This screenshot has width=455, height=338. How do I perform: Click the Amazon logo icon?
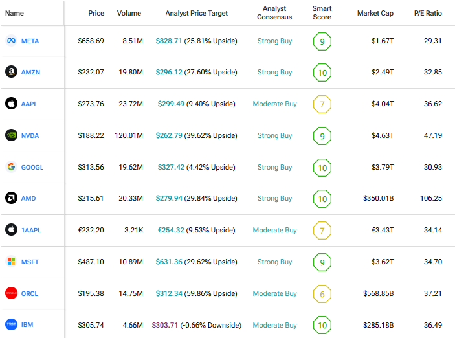click(x=11, y=73)
